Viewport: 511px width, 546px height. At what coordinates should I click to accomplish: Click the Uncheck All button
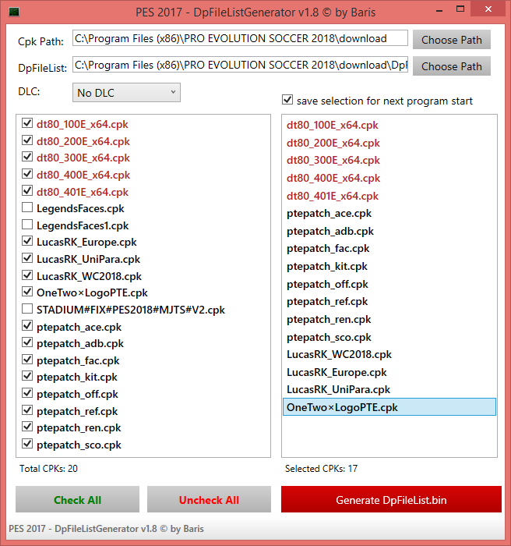click(x=209, y=499)
